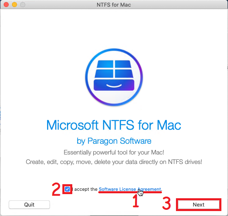This screenshot has width=228, height=216.
Task: Click the 'Microsoft NTFS for Mac' heading
Action: coord(114,125)
